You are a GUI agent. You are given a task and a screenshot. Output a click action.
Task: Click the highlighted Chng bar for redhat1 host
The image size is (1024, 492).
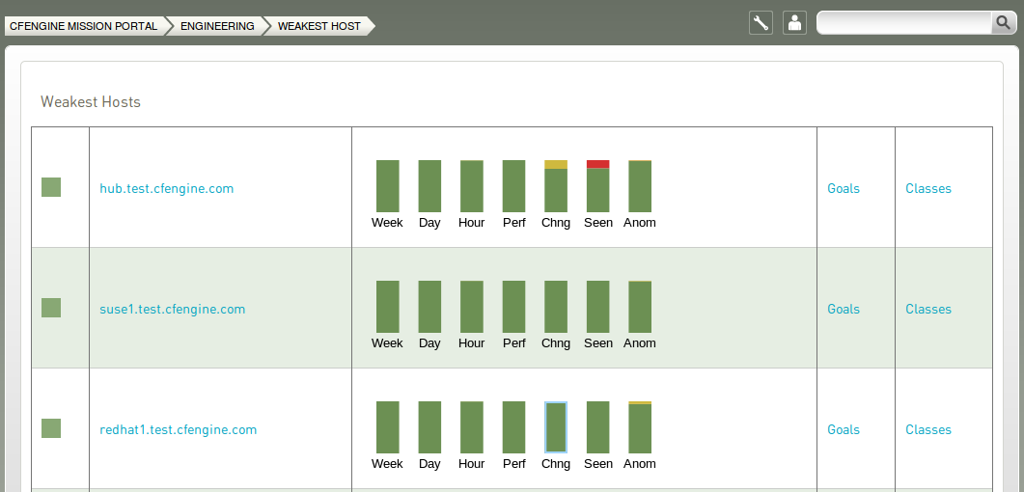point(556,427)
